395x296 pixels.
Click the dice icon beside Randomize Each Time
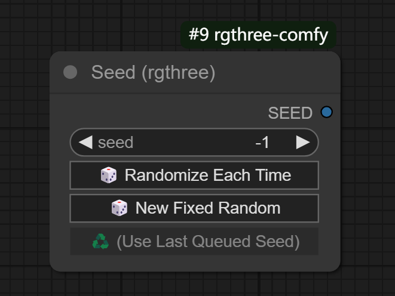pos(109,175)
